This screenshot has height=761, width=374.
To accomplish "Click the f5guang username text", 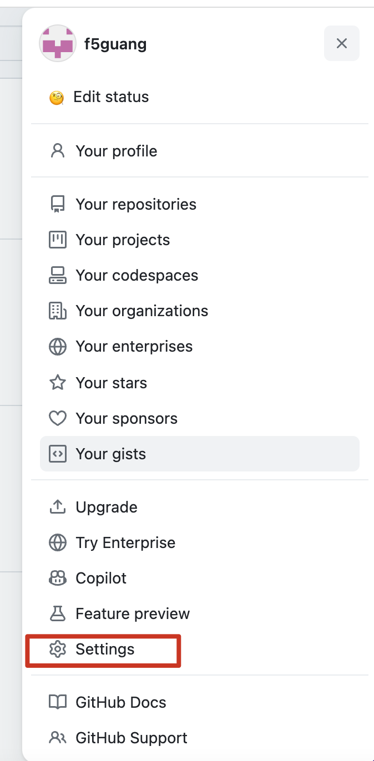I will [x=115, y=44].
